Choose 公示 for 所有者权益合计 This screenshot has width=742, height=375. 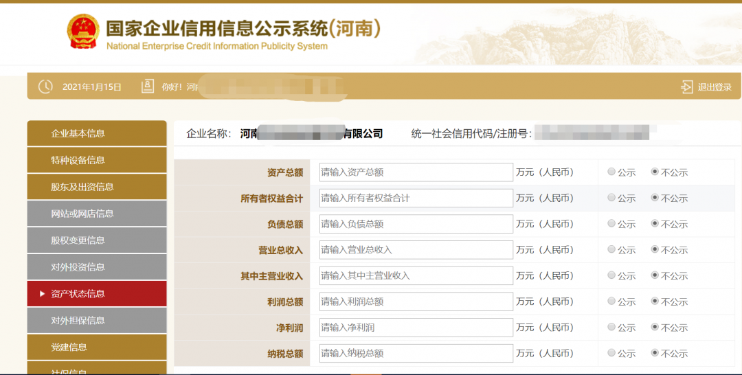[x=611, y=198]
